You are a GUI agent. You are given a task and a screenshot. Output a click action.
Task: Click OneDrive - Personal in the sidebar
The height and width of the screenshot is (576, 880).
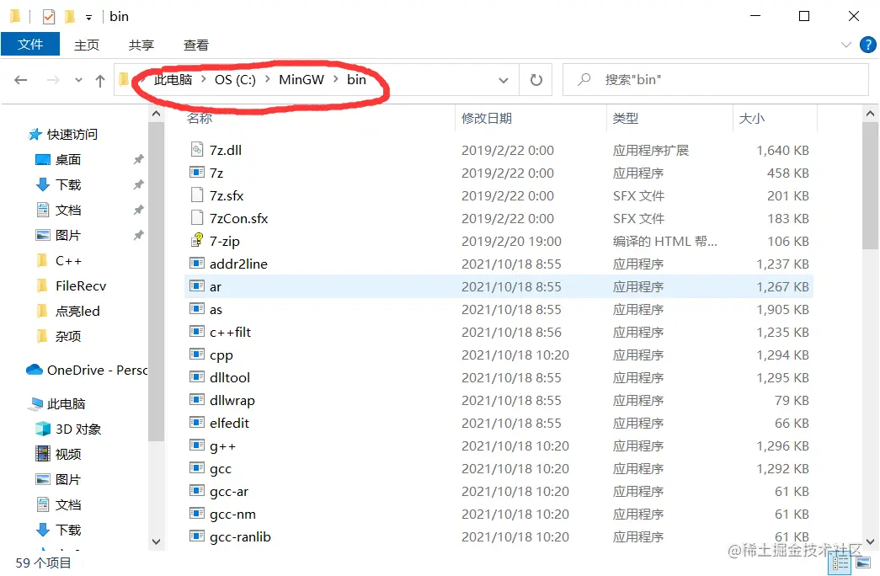[80, 369]
